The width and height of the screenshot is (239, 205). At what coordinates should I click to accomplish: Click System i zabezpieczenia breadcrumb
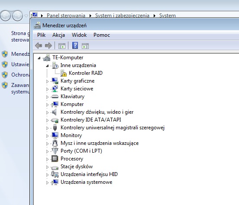pyautogui.click(x=122, y=16)
